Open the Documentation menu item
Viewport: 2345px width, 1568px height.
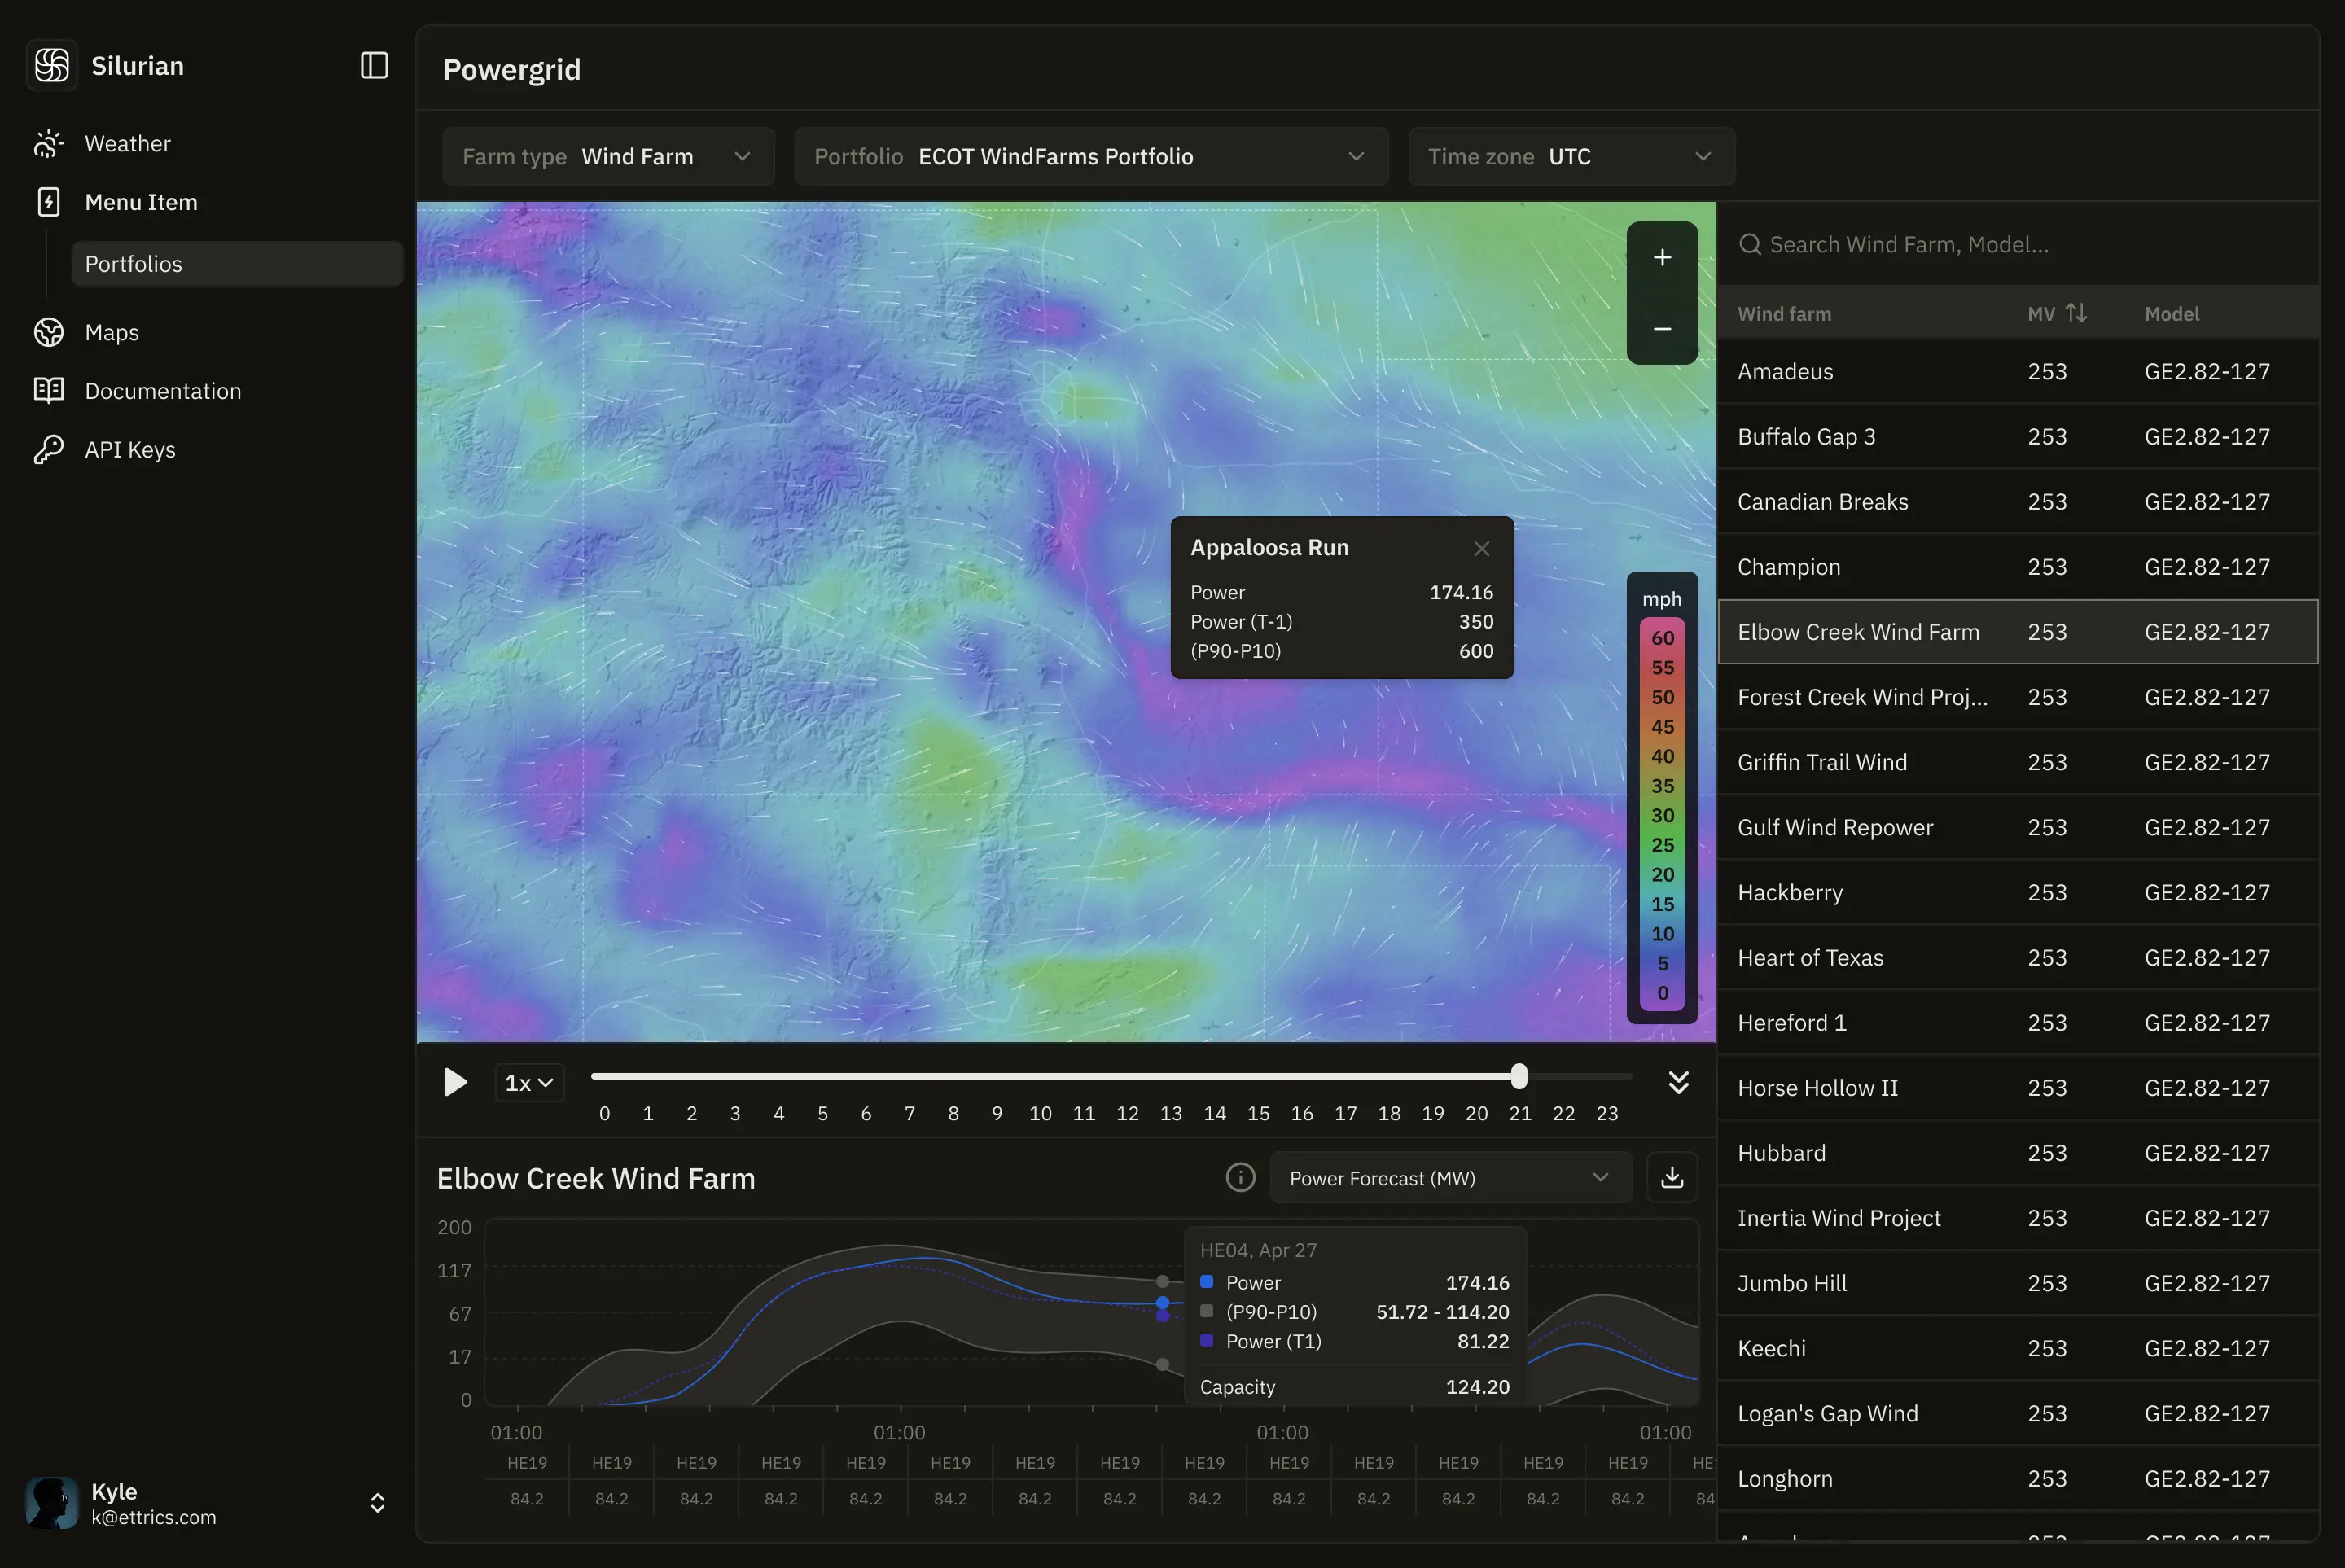point(163,391)
